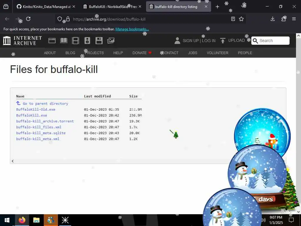Open buffalo-kill_files.xml link
Screen dimensions: 301x226
39,127
